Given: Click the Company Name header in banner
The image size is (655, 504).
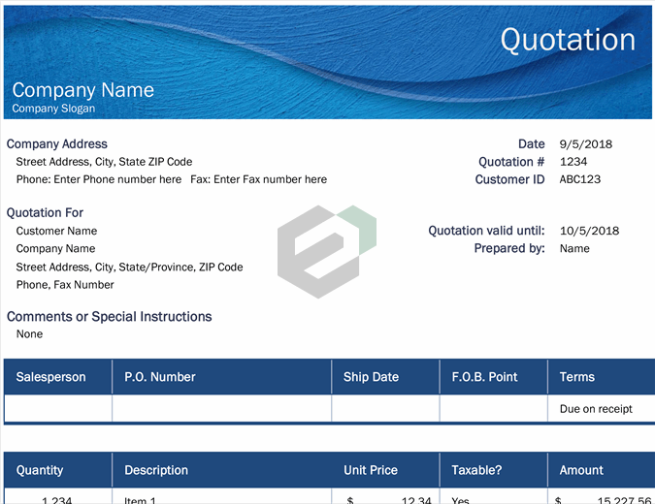Looking at the screenshot, I should click(82, 90).
